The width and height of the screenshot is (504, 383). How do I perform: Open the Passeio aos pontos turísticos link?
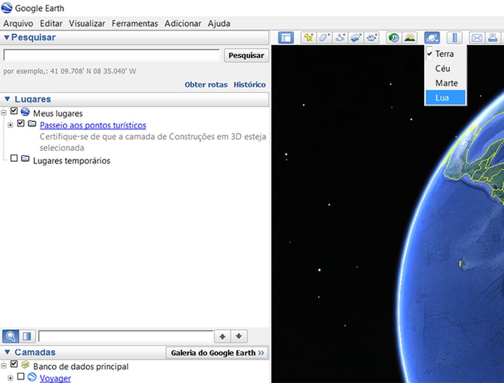pyautogui.click(x=93, y=125)
